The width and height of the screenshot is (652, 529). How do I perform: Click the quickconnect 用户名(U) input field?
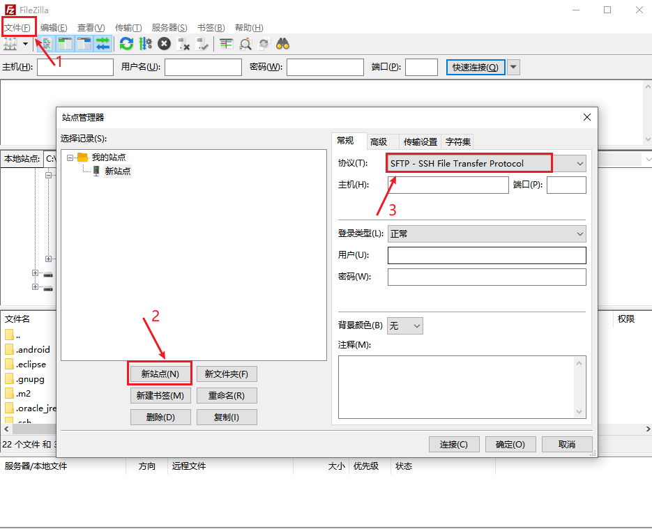point(203,67)
